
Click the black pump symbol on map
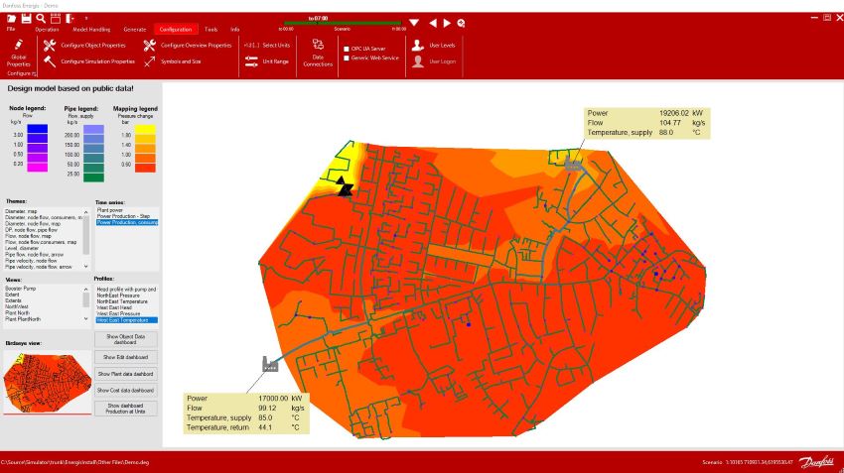[344, 186]
